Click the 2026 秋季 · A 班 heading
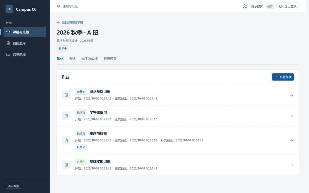This screenshot has width=309, height=193. tap(78, 32)
